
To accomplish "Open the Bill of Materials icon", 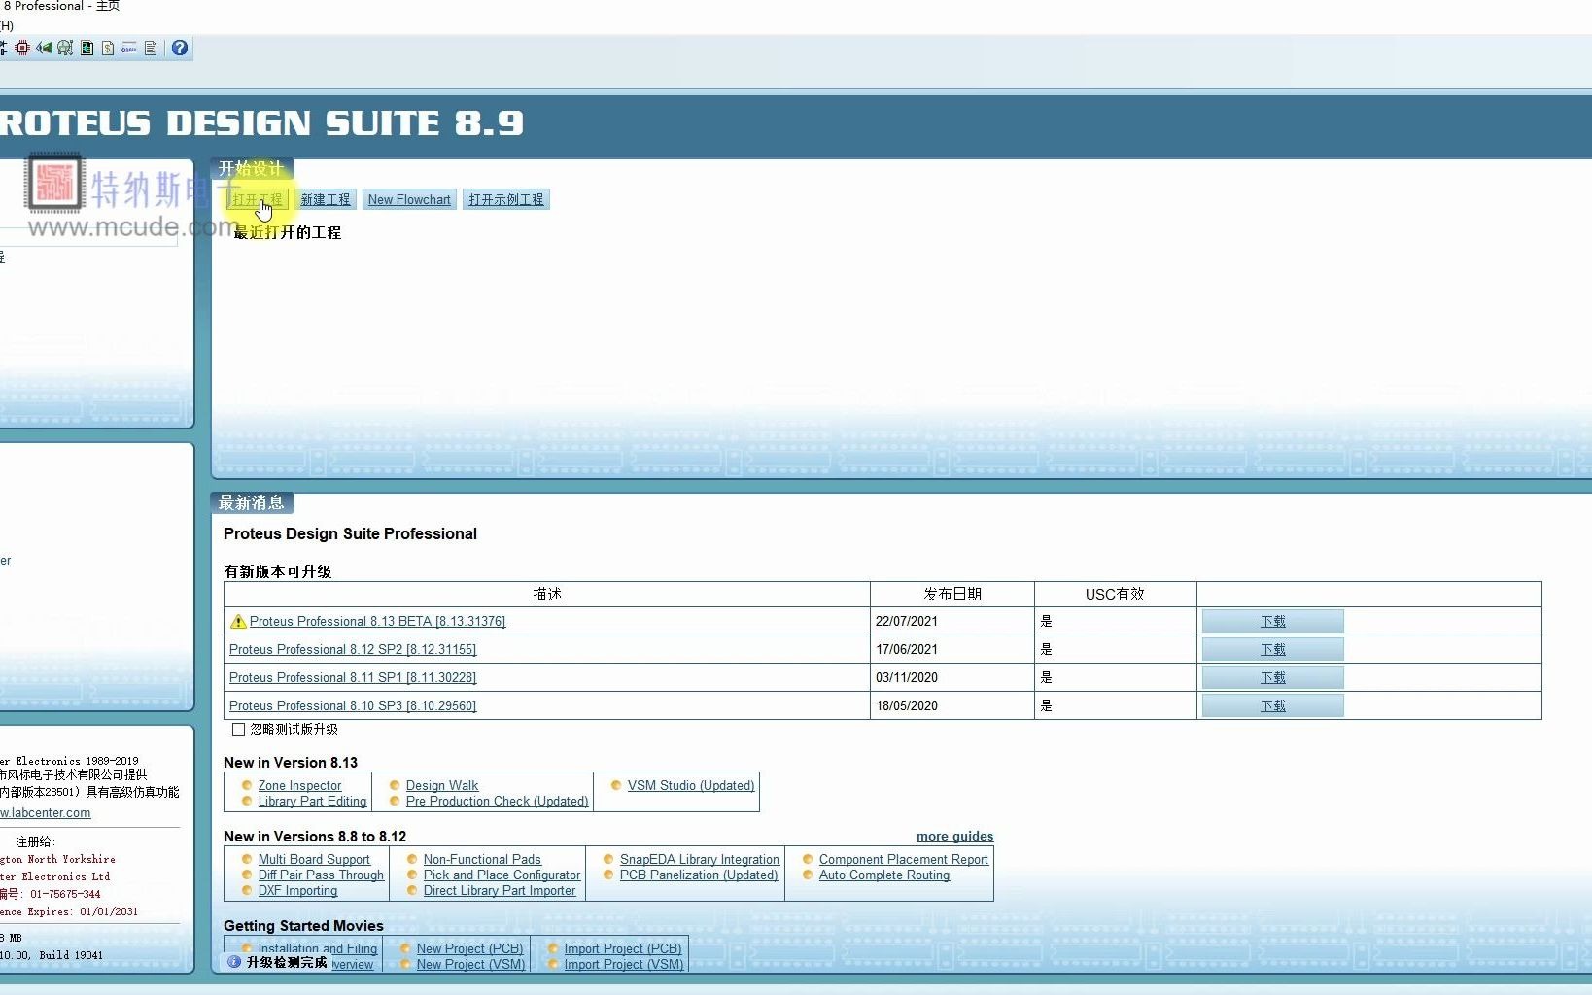I will point(108,48).
